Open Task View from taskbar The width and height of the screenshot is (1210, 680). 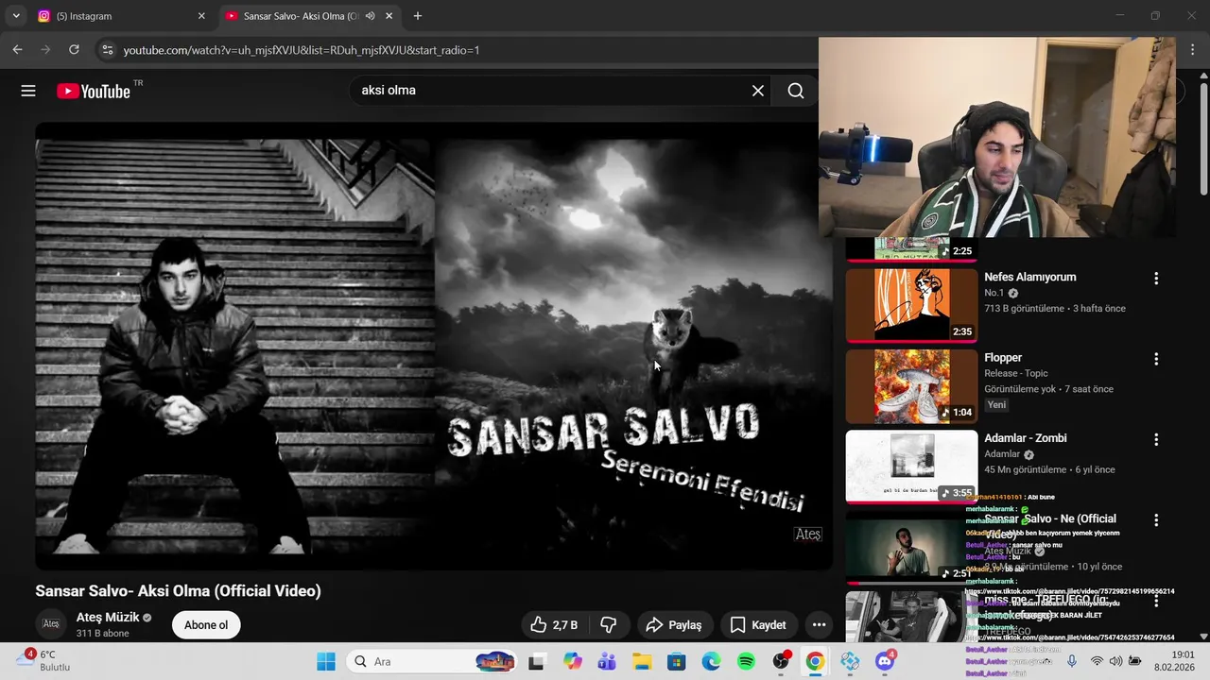tap(537, 661)
